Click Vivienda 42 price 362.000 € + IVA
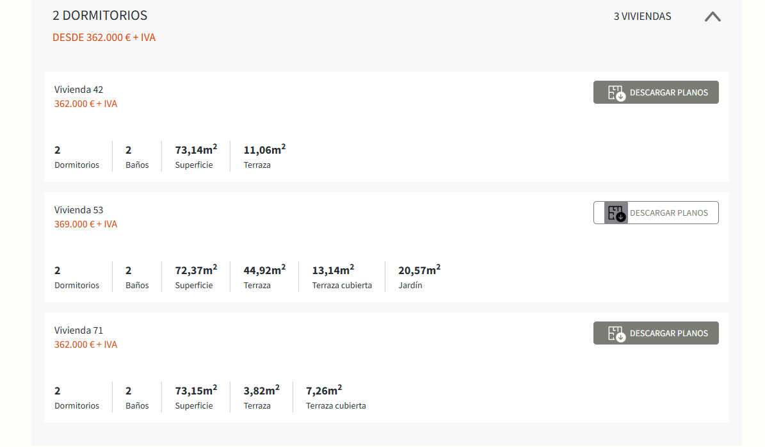 pos(86,104)
